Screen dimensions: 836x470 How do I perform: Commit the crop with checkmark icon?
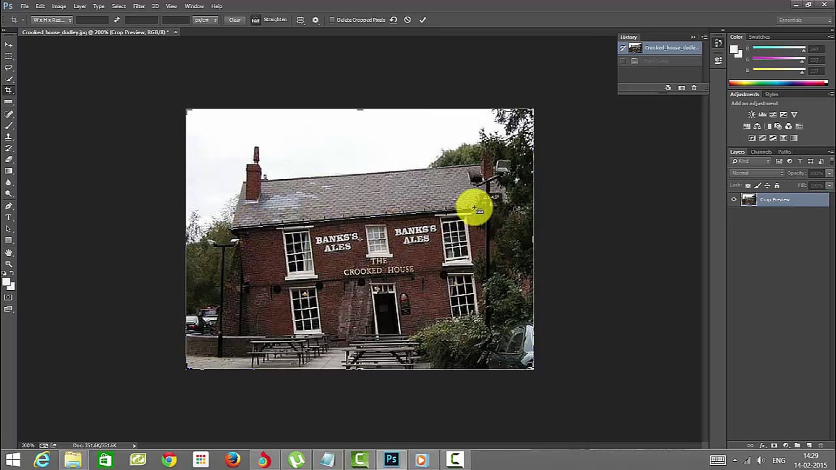(422, 20)
